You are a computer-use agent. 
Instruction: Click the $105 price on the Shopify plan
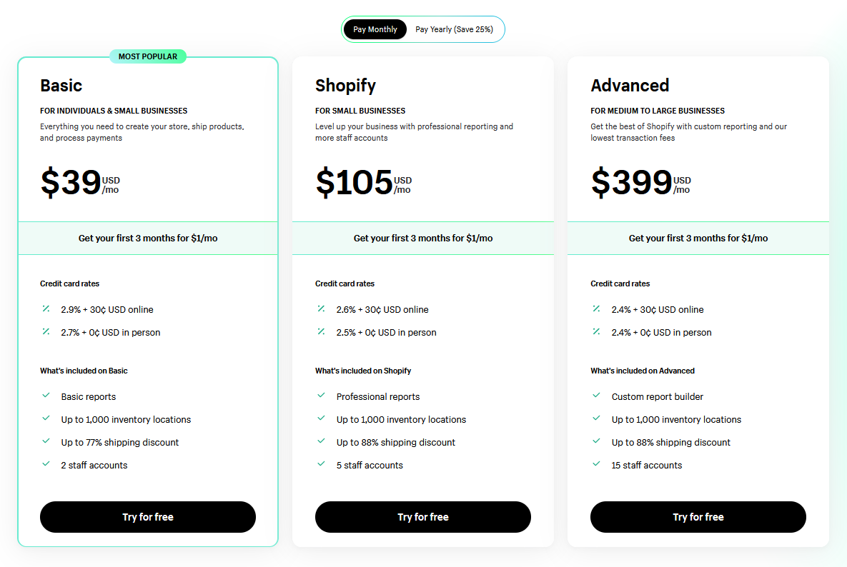point(354,182)
